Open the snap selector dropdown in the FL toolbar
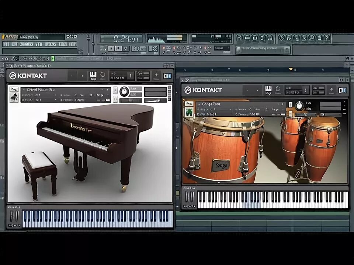 click(x=222, y=48)
